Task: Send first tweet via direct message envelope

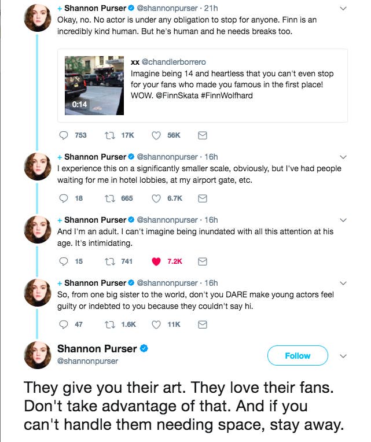Action: (203, 135)
